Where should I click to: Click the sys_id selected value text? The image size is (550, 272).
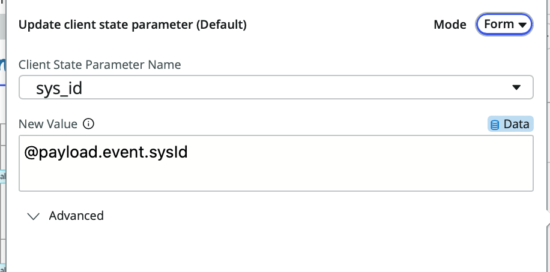pos(59,89)
